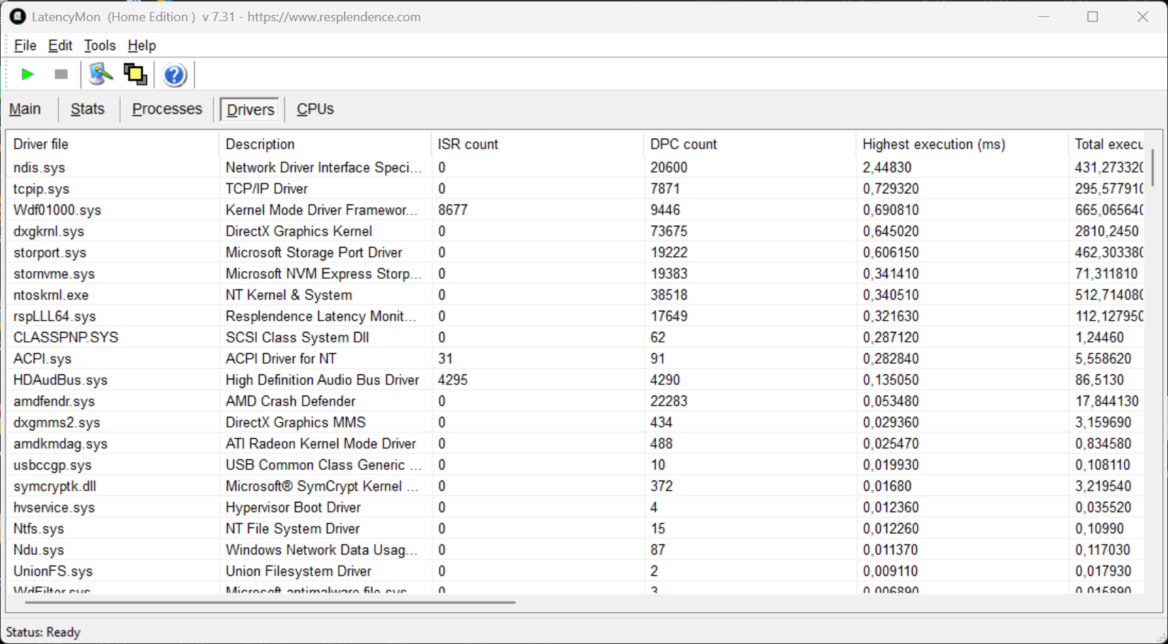Click the vertical scrollbar thumb of driver list
Viewport: 1168px width, 644px height.
tap(1152, 166)
